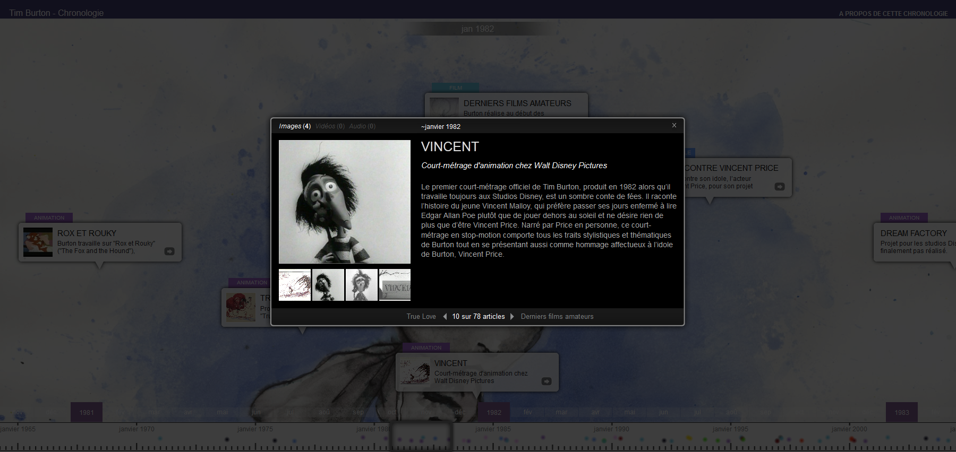Open the 'Contre Vincent Price' card

click(x=738, y=177)
